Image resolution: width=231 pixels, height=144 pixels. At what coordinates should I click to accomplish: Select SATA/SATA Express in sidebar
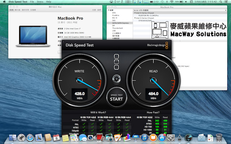click(x=120, y=23)
